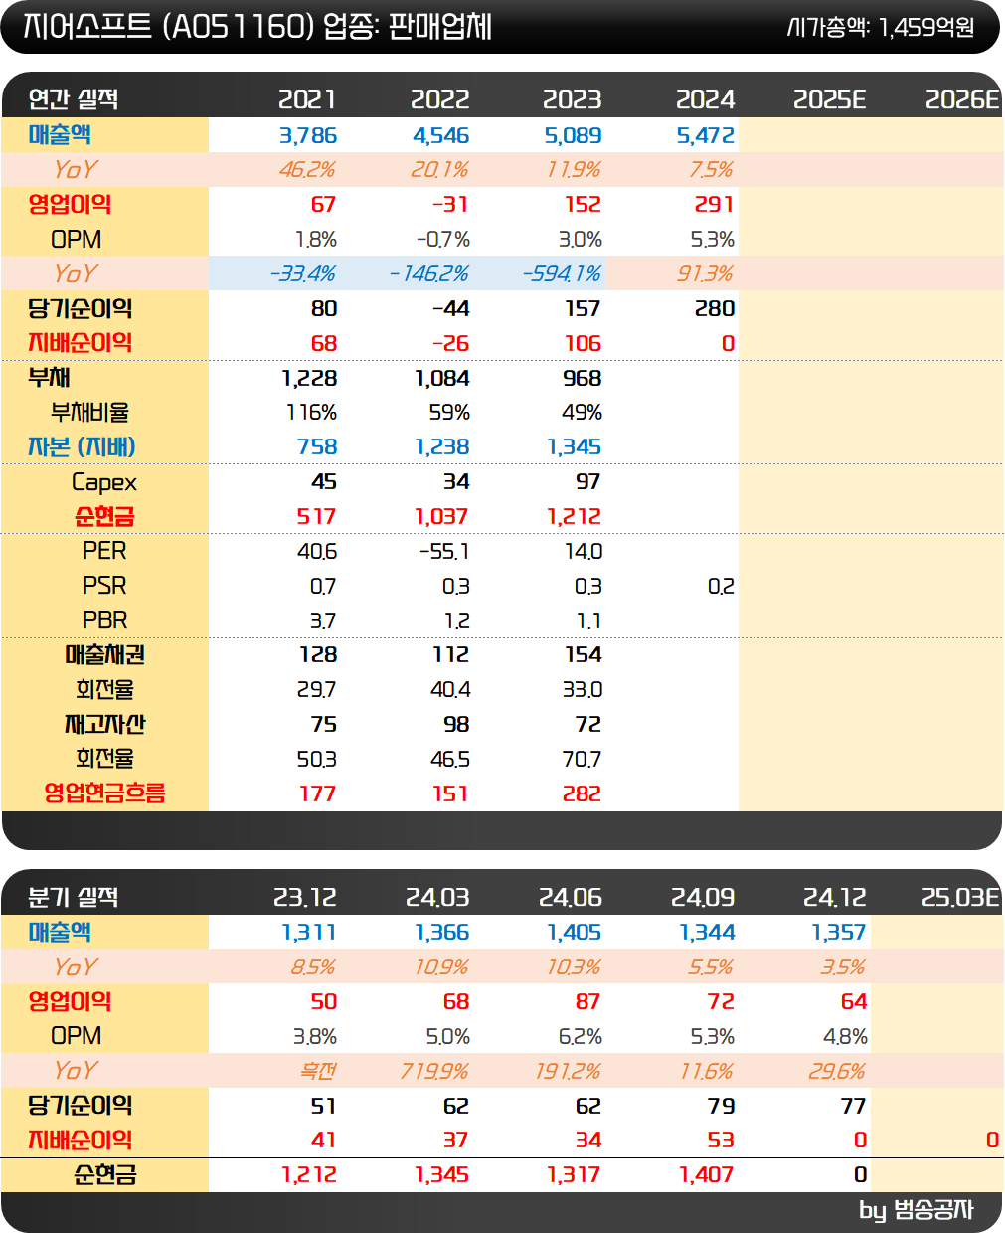This screenshot has height=1233, width=1005.
Task: Select the 2021 debt ratio '116%'
Action: [311, 413]
